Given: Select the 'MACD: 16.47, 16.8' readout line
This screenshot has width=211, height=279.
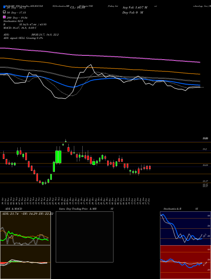Looking at the screenshot, I should (20, 28).
